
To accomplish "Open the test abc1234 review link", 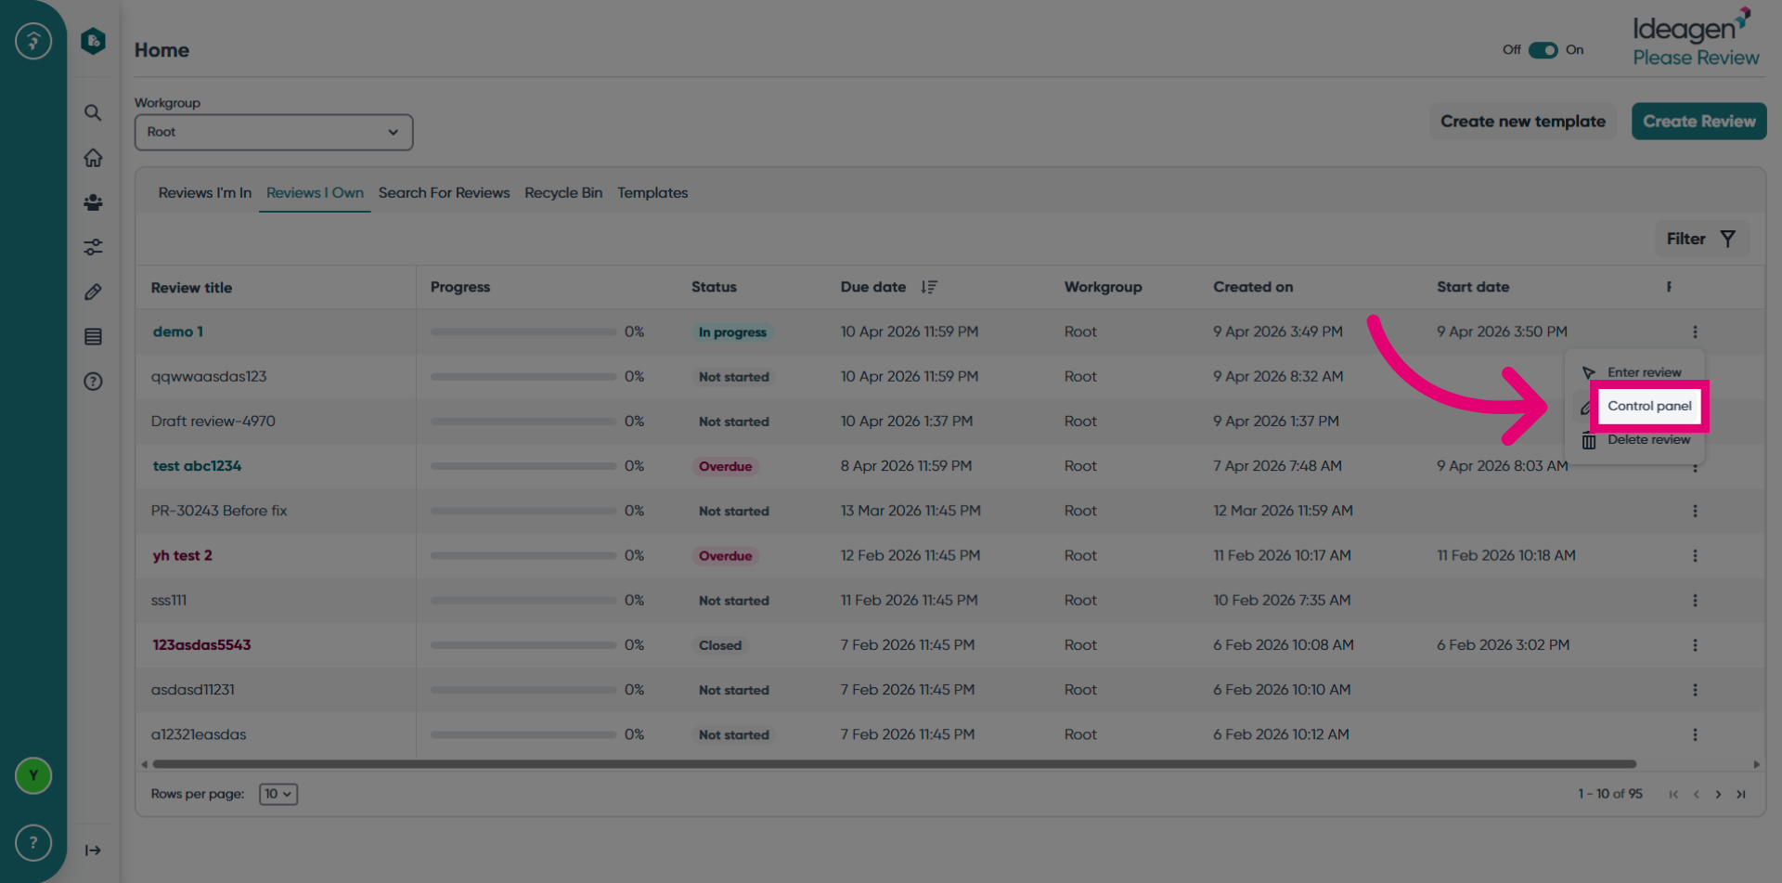I will (x=197, y=466).
